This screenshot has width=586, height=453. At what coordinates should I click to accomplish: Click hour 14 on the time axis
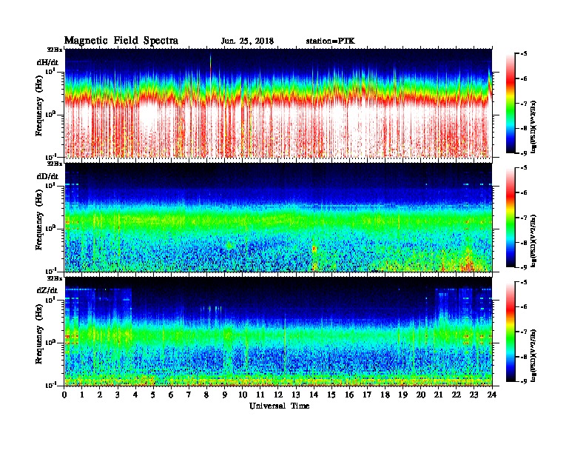[314, 395]
